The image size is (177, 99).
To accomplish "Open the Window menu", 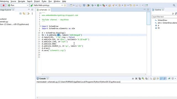I will click(x=57, y=1).
